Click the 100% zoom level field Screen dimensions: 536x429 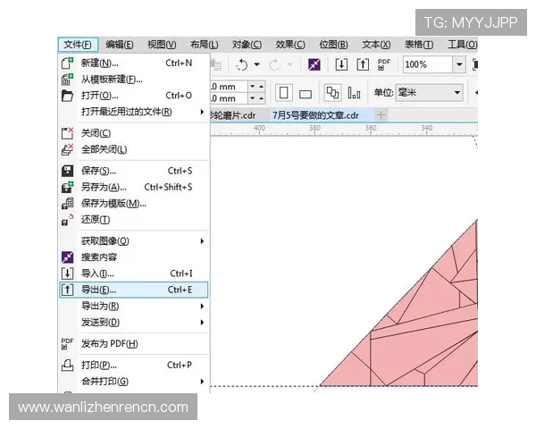(x=427, y=64)
